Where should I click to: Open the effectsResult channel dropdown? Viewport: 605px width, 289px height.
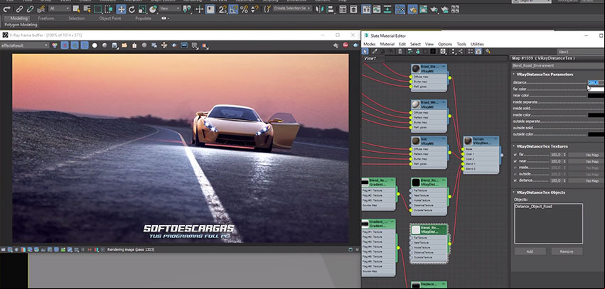25,45
